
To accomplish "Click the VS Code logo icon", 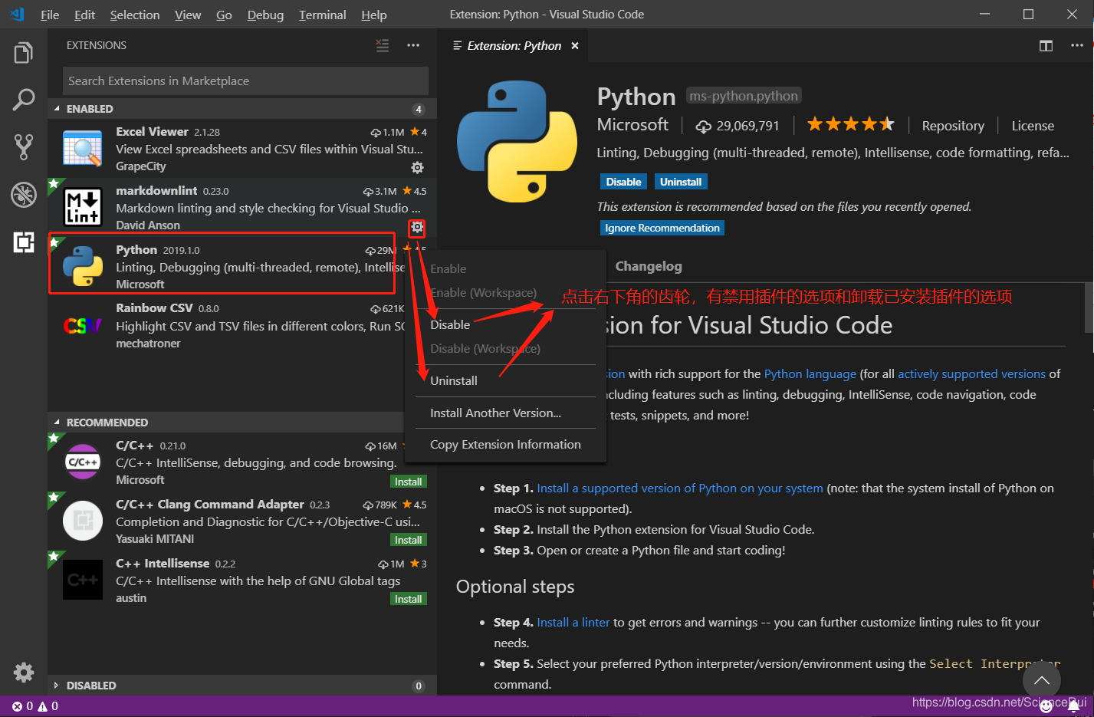I will pos(17,15).
